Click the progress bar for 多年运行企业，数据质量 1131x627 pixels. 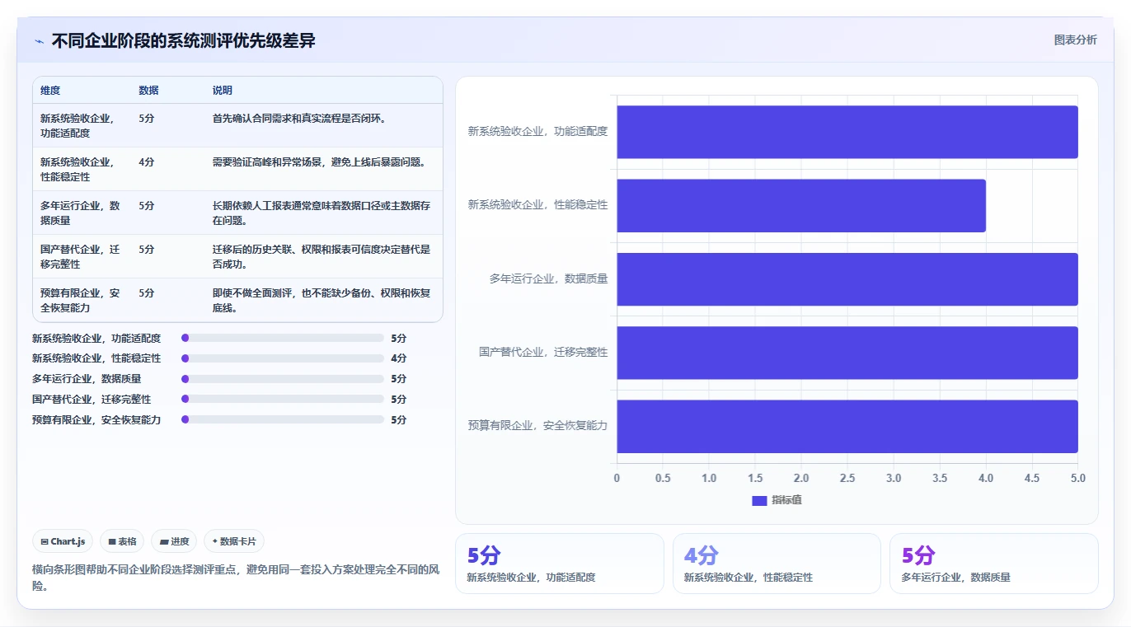tap(283, 379)
